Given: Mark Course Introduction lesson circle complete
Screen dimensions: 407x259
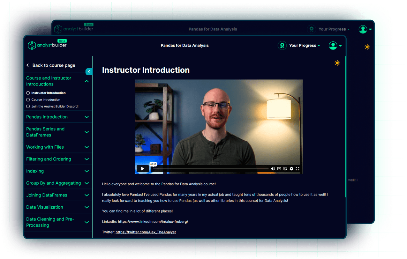Looking at the screenshot, I should point(28,100).
